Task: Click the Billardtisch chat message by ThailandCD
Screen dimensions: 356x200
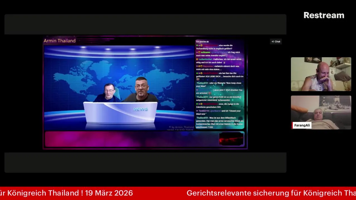Action: pos(220,122)
